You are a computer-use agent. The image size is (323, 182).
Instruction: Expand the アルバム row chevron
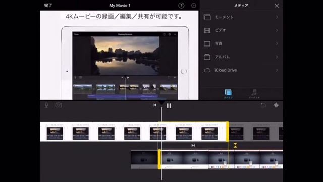pyautogui.click(x=277, y=57)
